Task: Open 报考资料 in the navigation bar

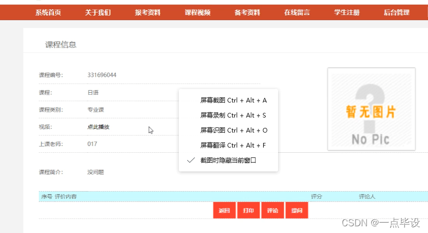Action: click(148, 12)
